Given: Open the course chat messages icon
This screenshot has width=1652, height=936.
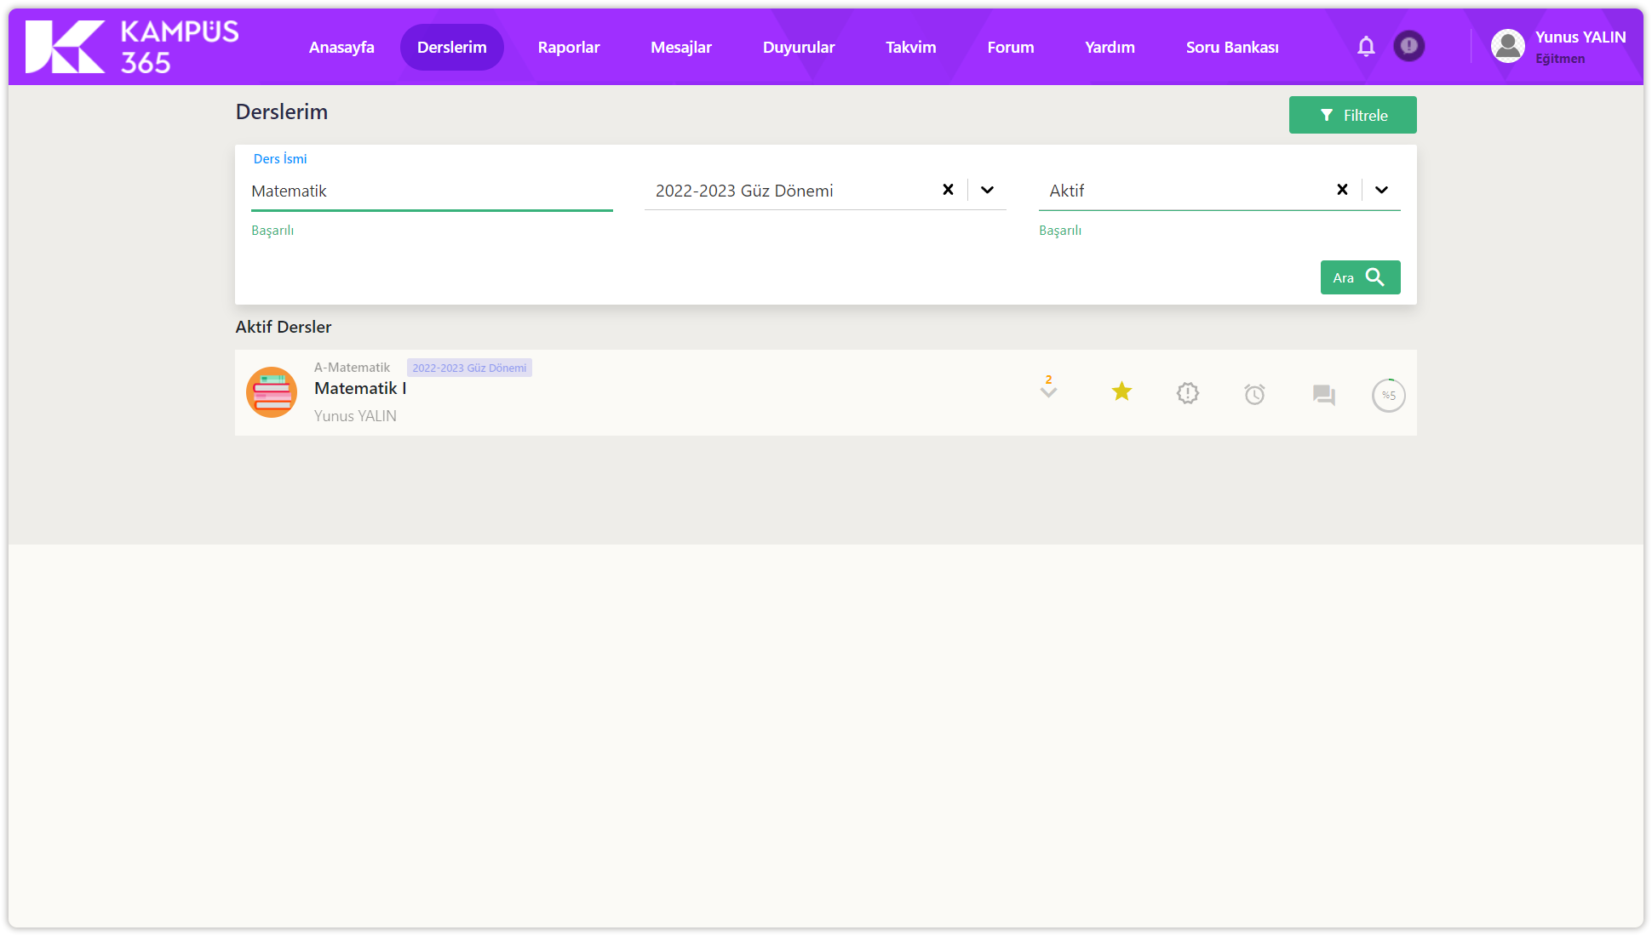Looking at the screenshot, I should [x=1323, y=395].
